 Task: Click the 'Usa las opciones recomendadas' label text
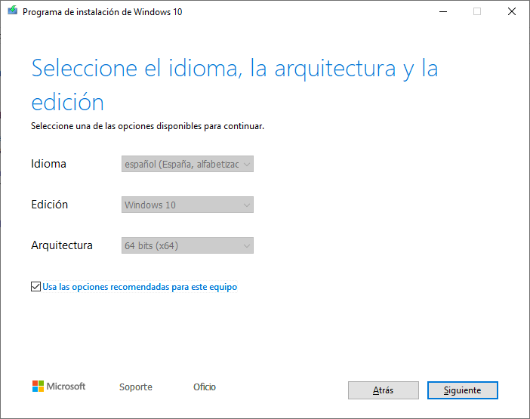pos(140,287)
